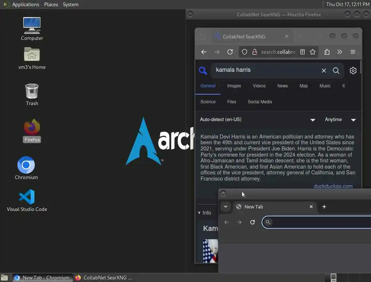Viewport: 371px width, 282px height.
Task: Switch to the Social Media search tab
Action: pos(260,102)
